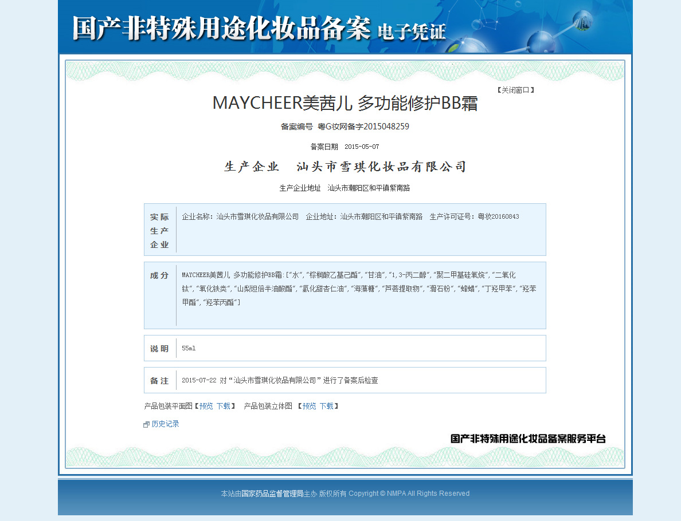Click the 历史记录 window icon
This screenshot has width=681, height=521.
tap(146, 425)
